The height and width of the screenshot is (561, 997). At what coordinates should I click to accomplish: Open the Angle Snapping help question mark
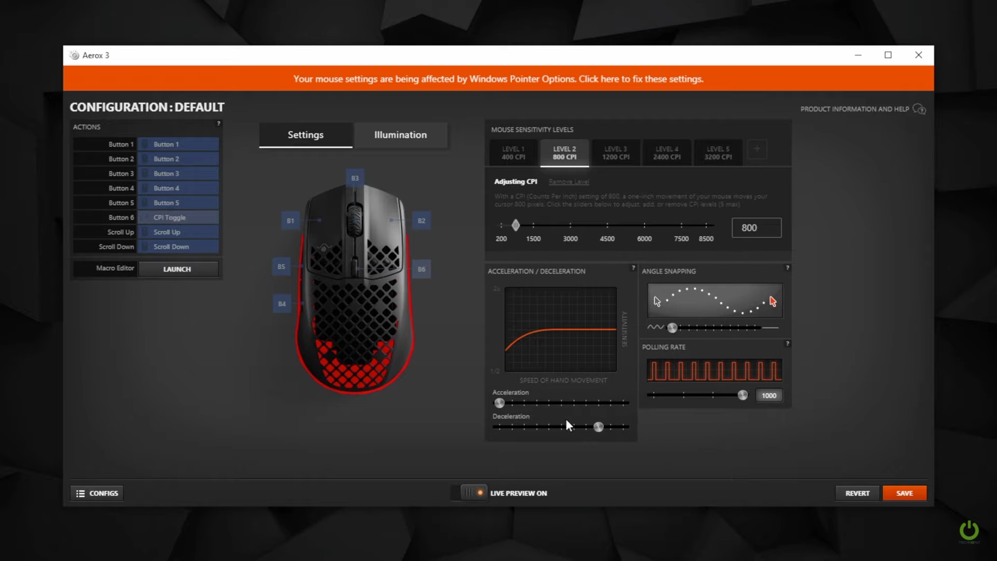tap(787, 268)
